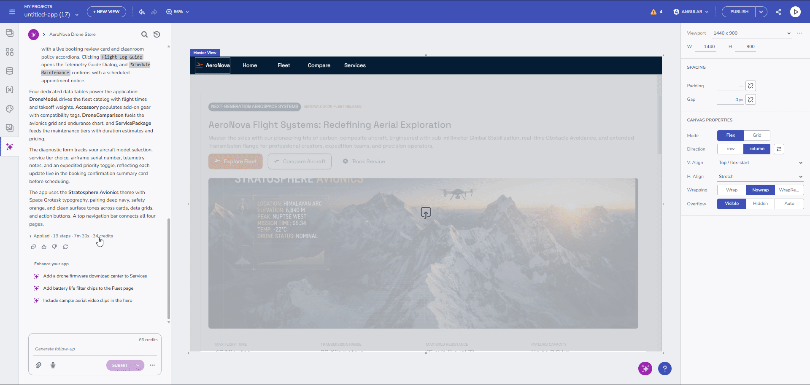Open the data sources sidebar panel
The image size is (810, 385).
click(x=10, y=71)
